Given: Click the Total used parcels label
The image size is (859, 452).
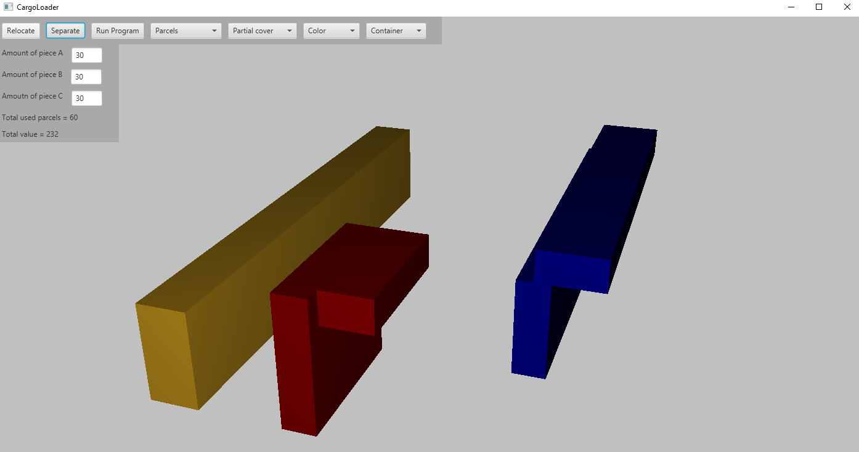Looking at the screenshot, I should click(39, 117).
